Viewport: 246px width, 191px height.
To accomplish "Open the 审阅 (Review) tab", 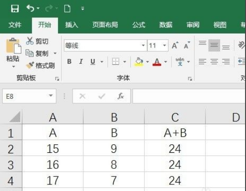I will [x=193, y=25].
